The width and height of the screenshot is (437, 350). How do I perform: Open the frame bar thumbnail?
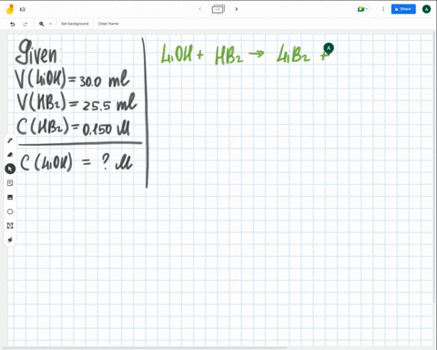click(218, 9)
